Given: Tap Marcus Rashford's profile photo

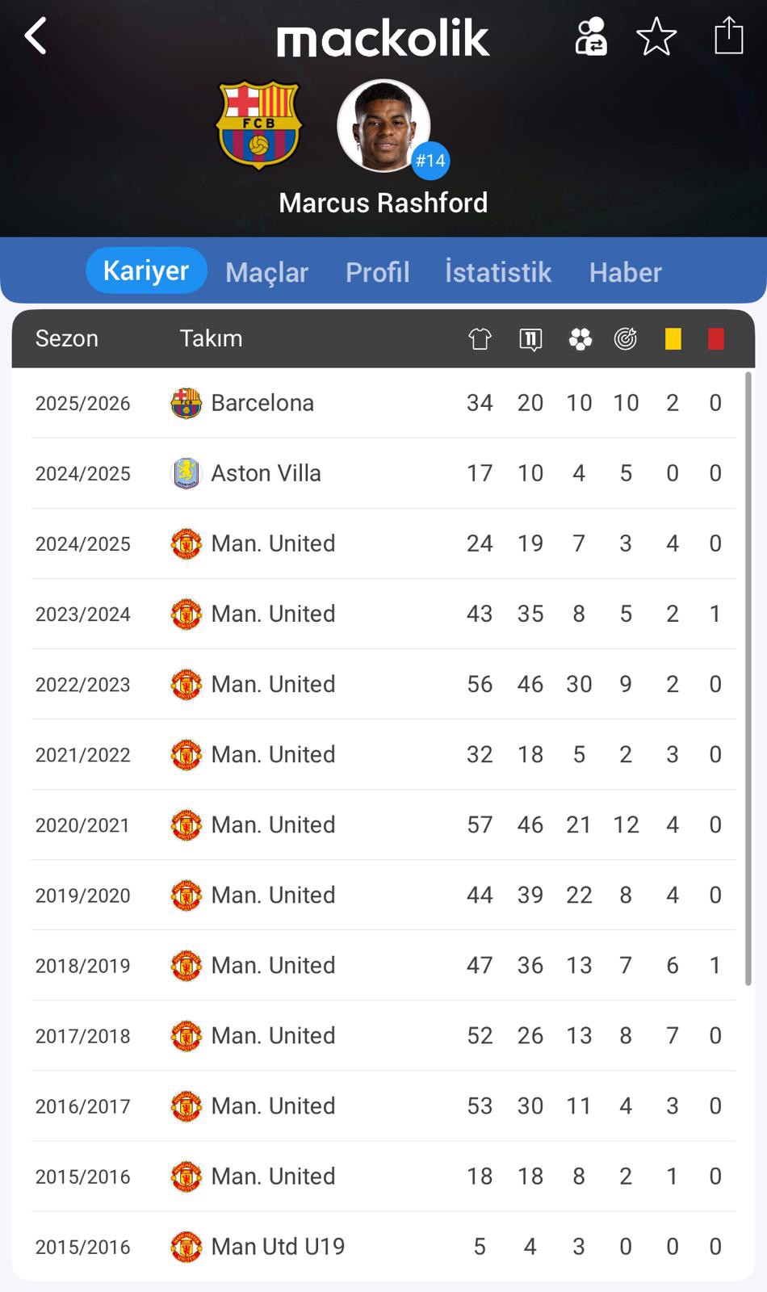Looking at the screenshot, I should (x=383, y=125).
